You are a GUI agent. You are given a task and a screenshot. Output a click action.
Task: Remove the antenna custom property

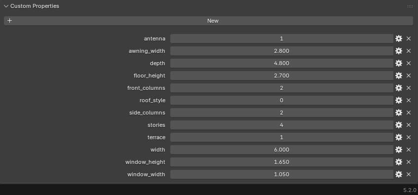coord(409,39)
